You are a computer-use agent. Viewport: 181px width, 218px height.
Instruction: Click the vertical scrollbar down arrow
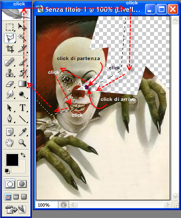[175, 196]
